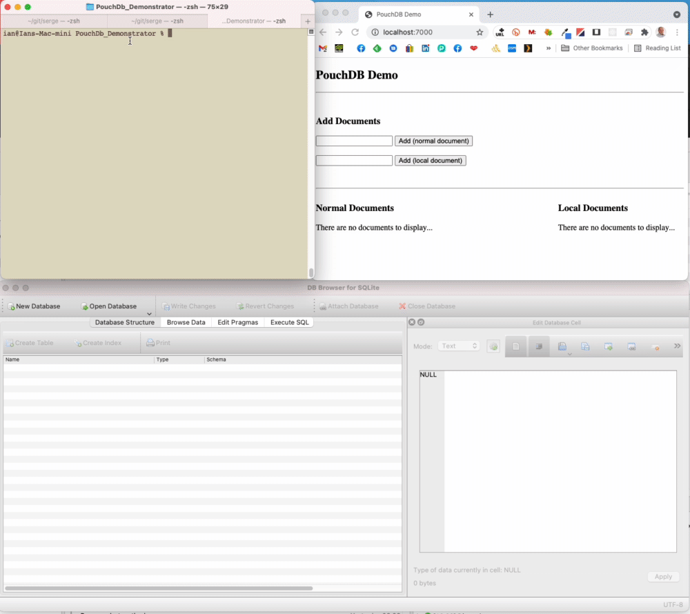Click Write Changes toolbar icon
690x614 pixels.
tap(189, 306)
